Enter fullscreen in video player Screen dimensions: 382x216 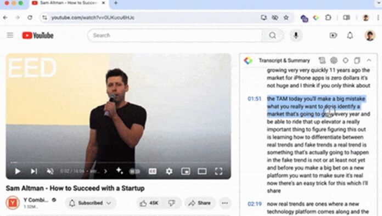coord(219,171)
